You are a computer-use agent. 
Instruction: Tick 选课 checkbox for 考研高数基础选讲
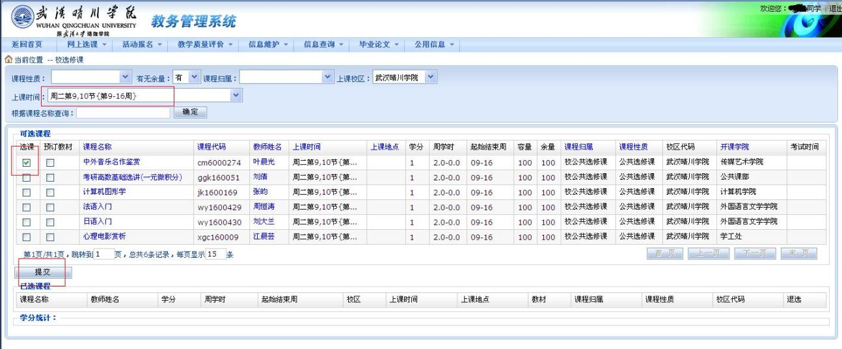pyautogui.click(x=27, y=177)
